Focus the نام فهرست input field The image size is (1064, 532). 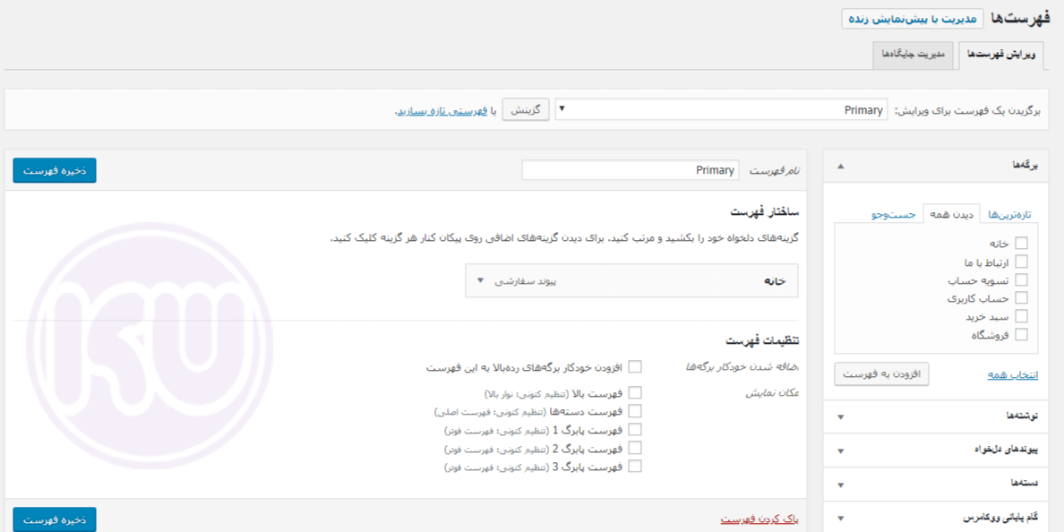631,170
